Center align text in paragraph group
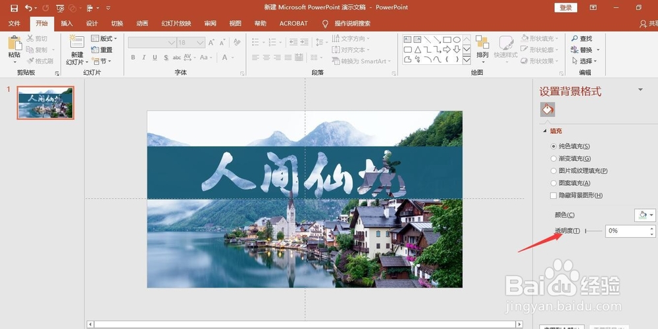The width and height of the screenshot is (658, 329). (x=266, y=57)
